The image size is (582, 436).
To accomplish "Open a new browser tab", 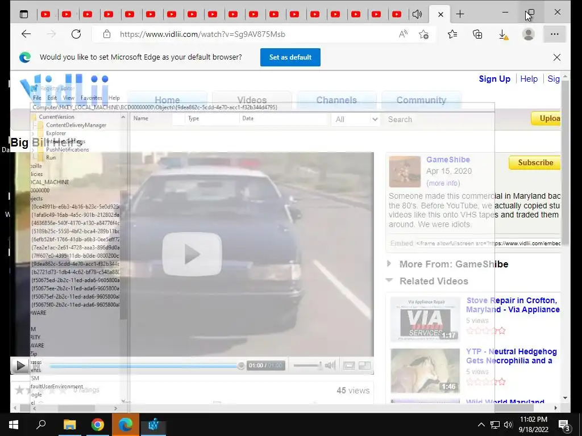I will (x=460, y=14).
